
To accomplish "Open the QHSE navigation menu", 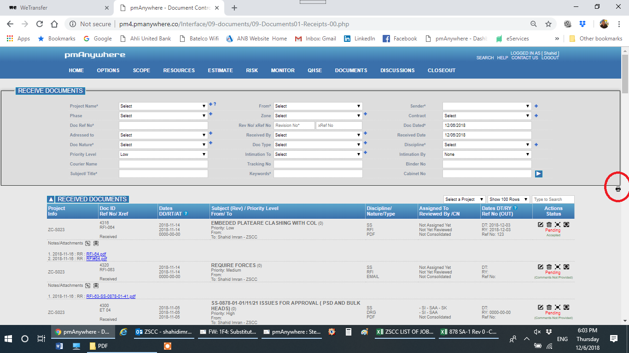I will [314, 70].
